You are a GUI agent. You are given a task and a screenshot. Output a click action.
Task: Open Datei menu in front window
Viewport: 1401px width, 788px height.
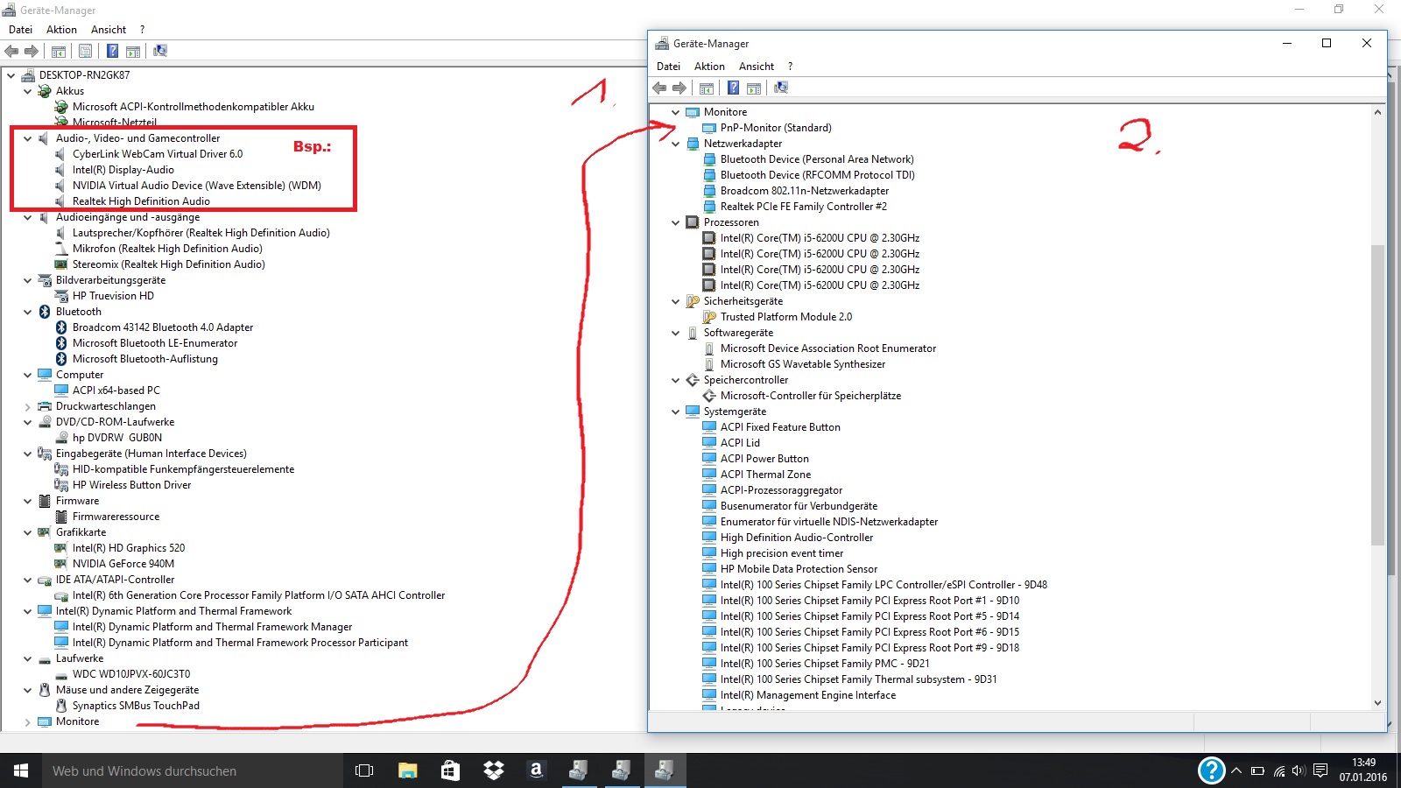[x=668, y=67]
